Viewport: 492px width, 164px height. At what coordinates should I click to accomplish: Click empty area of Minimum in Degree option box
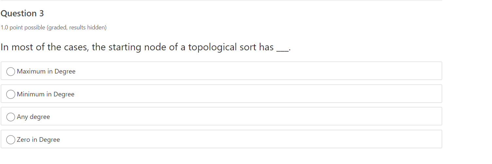(x=258, y=94)
